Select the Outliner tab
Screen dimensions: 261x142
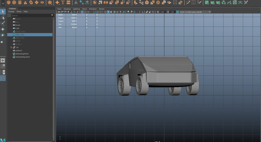pyautogui.click(x=12, y=9)
